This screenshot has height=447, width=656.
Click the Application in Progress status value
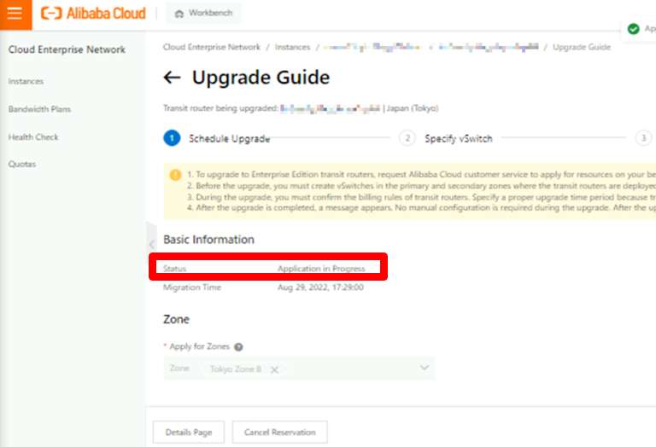(321, 268)
